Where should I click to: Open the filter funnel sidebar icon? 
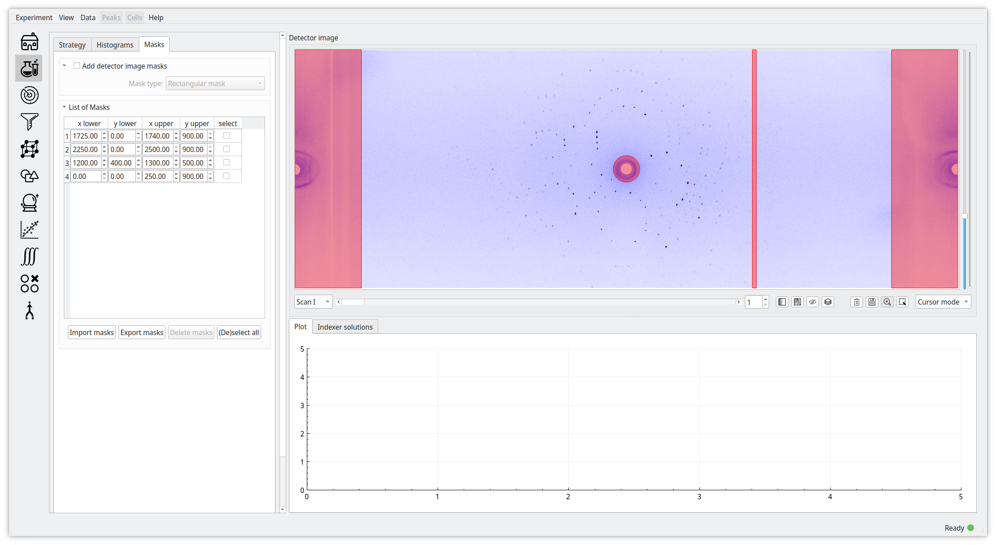pyautogui.click(x=30, y=122)
